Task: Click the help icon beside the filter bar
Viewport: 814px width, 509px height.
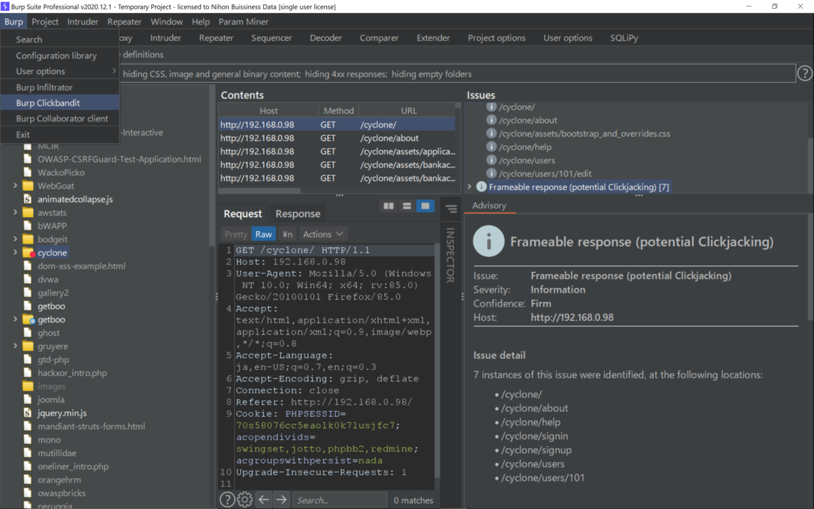Action: tap(805, 73)
